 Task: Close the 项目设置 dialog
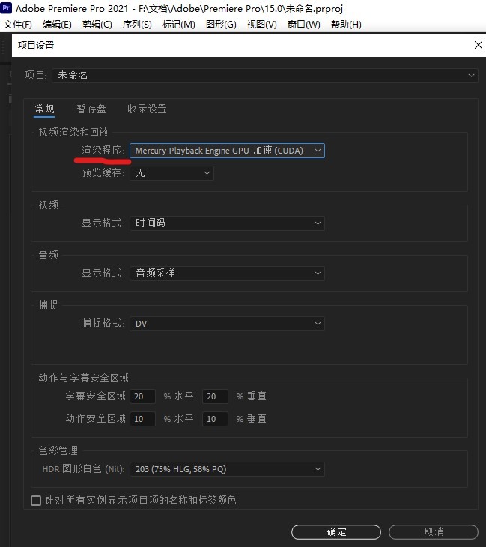click(479, 45)
